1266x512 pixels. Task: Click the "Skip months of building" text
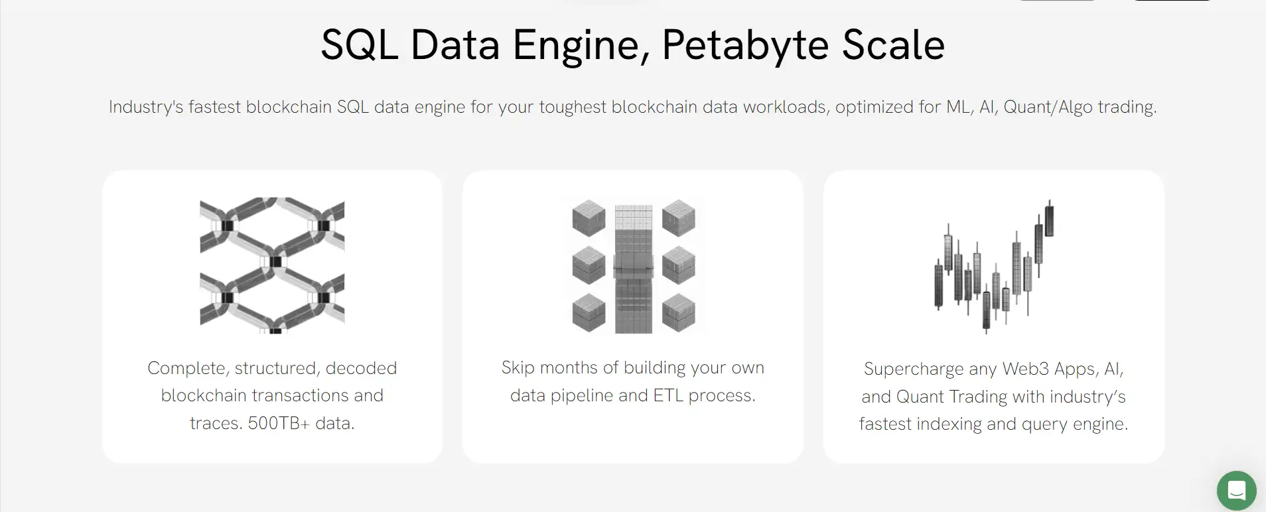click(x=632, y=367)
